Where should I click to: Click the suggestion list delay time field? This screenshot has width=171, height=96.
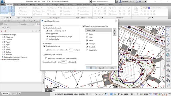pos(64,62)
